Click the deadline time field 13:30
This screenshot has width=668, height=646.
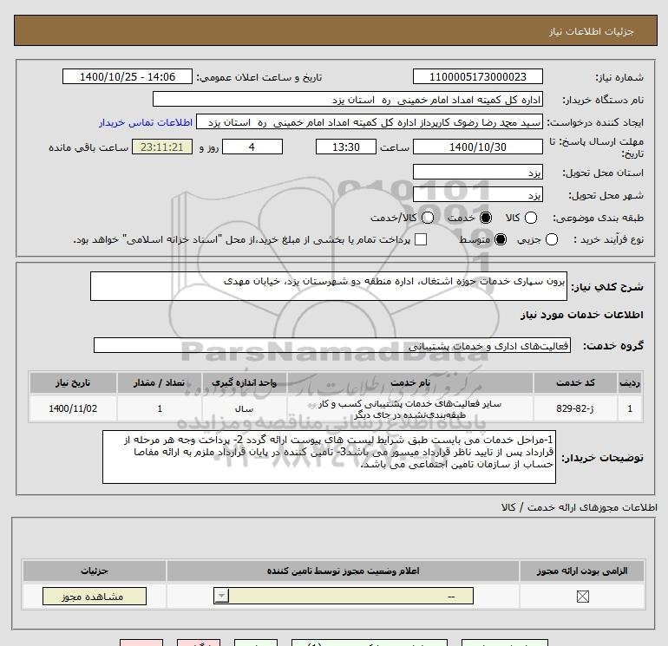[x=346, y=147]
